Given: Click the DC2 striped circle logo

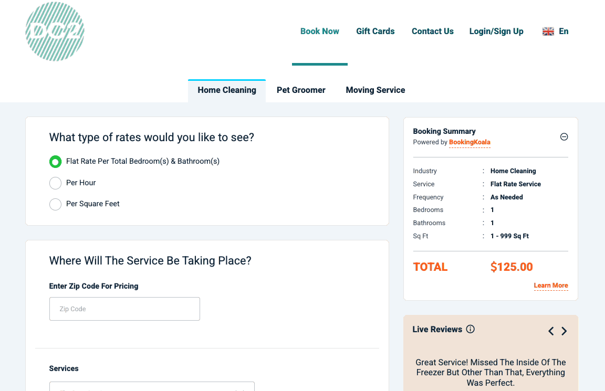Looking at the screenshot, I should coord(55,31).
